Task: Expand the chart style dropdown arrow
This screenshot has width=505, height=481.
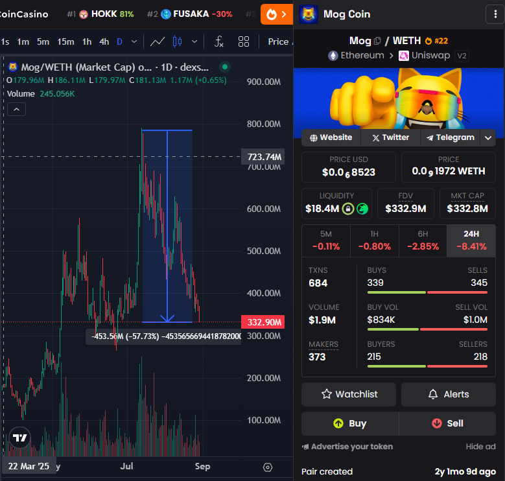Action: [194, 41]
